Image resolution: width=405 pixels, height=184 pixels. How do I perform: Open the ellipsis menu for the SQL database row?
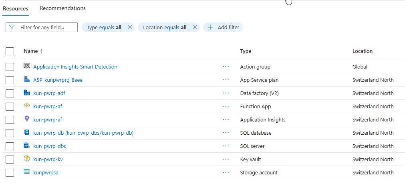226,133
